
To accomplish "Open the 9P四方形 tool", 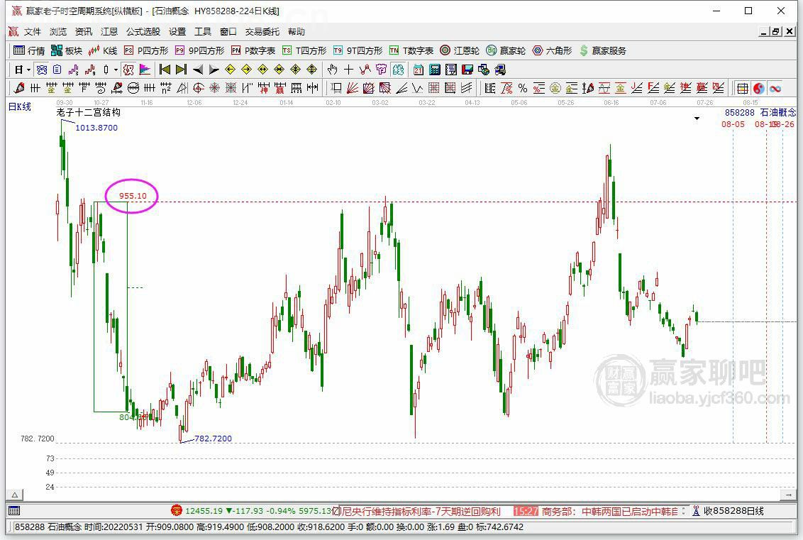I will pyautogui.click(x=200, y=50).
